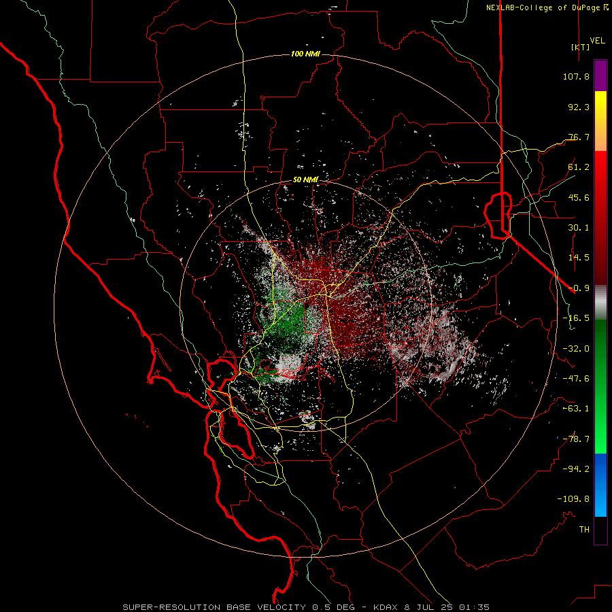Click the 30.1 velocity scale label
The image size is (612, 612).
click(x=579, y=228)
